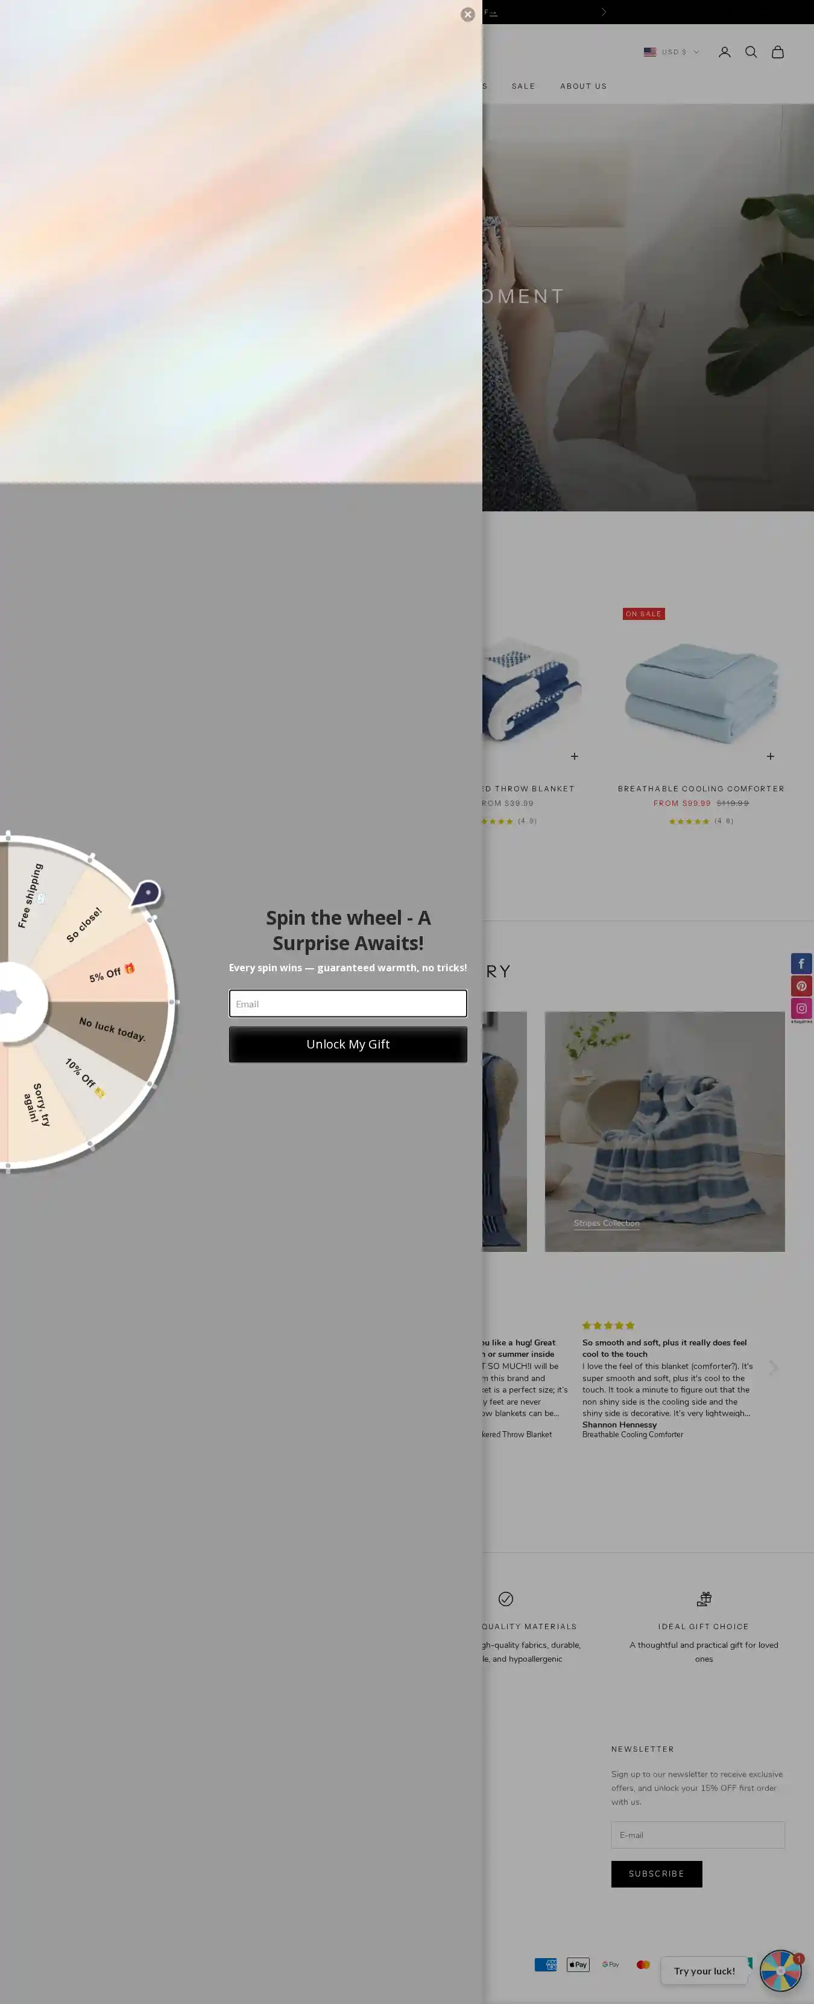Show next customer review with arrow
Viewport: 814px width, 2004px height.
[773, 1368]
